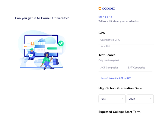This screenshot has height=115, width=163.
Task: Click the green checkmark badge in illustration
Action: (61, 43)
